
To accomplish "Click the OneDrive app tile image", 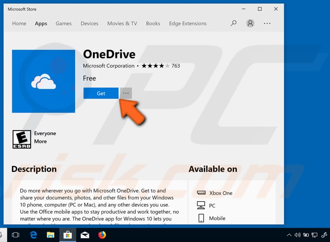I will pos(43,81).
